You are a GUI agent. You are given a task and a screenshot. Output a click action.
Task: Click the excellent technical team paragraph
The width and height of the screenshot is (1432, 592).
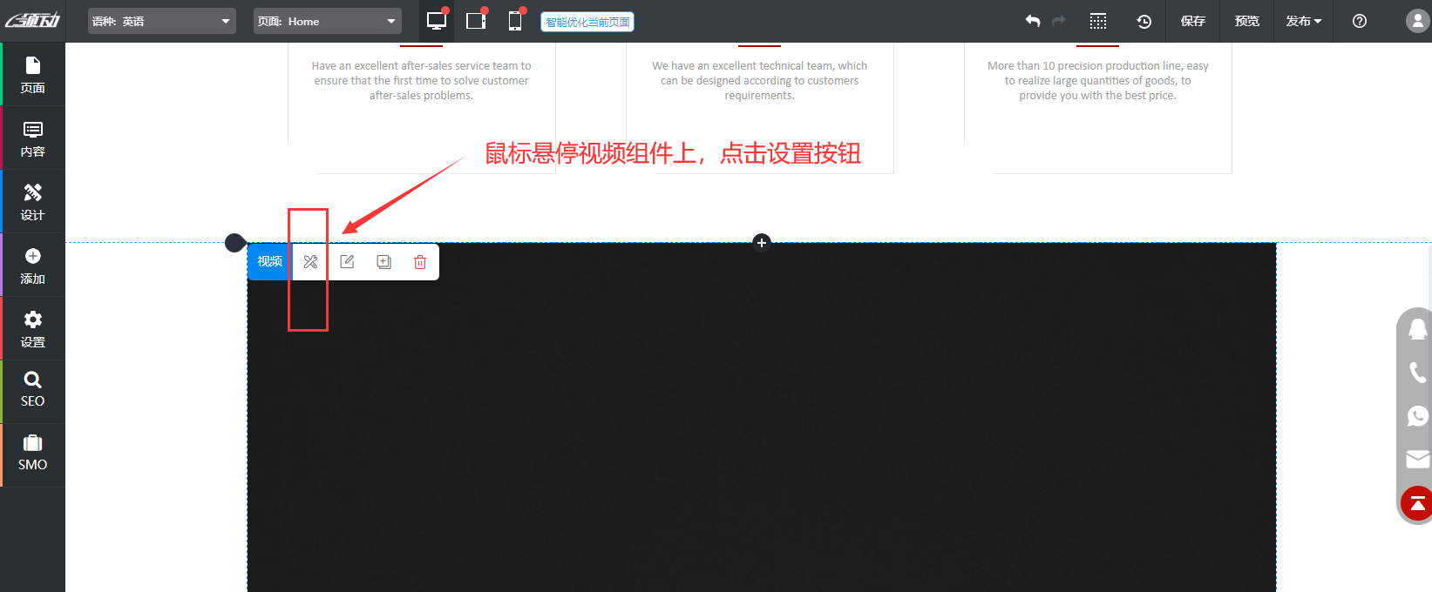tap(760, 80)
